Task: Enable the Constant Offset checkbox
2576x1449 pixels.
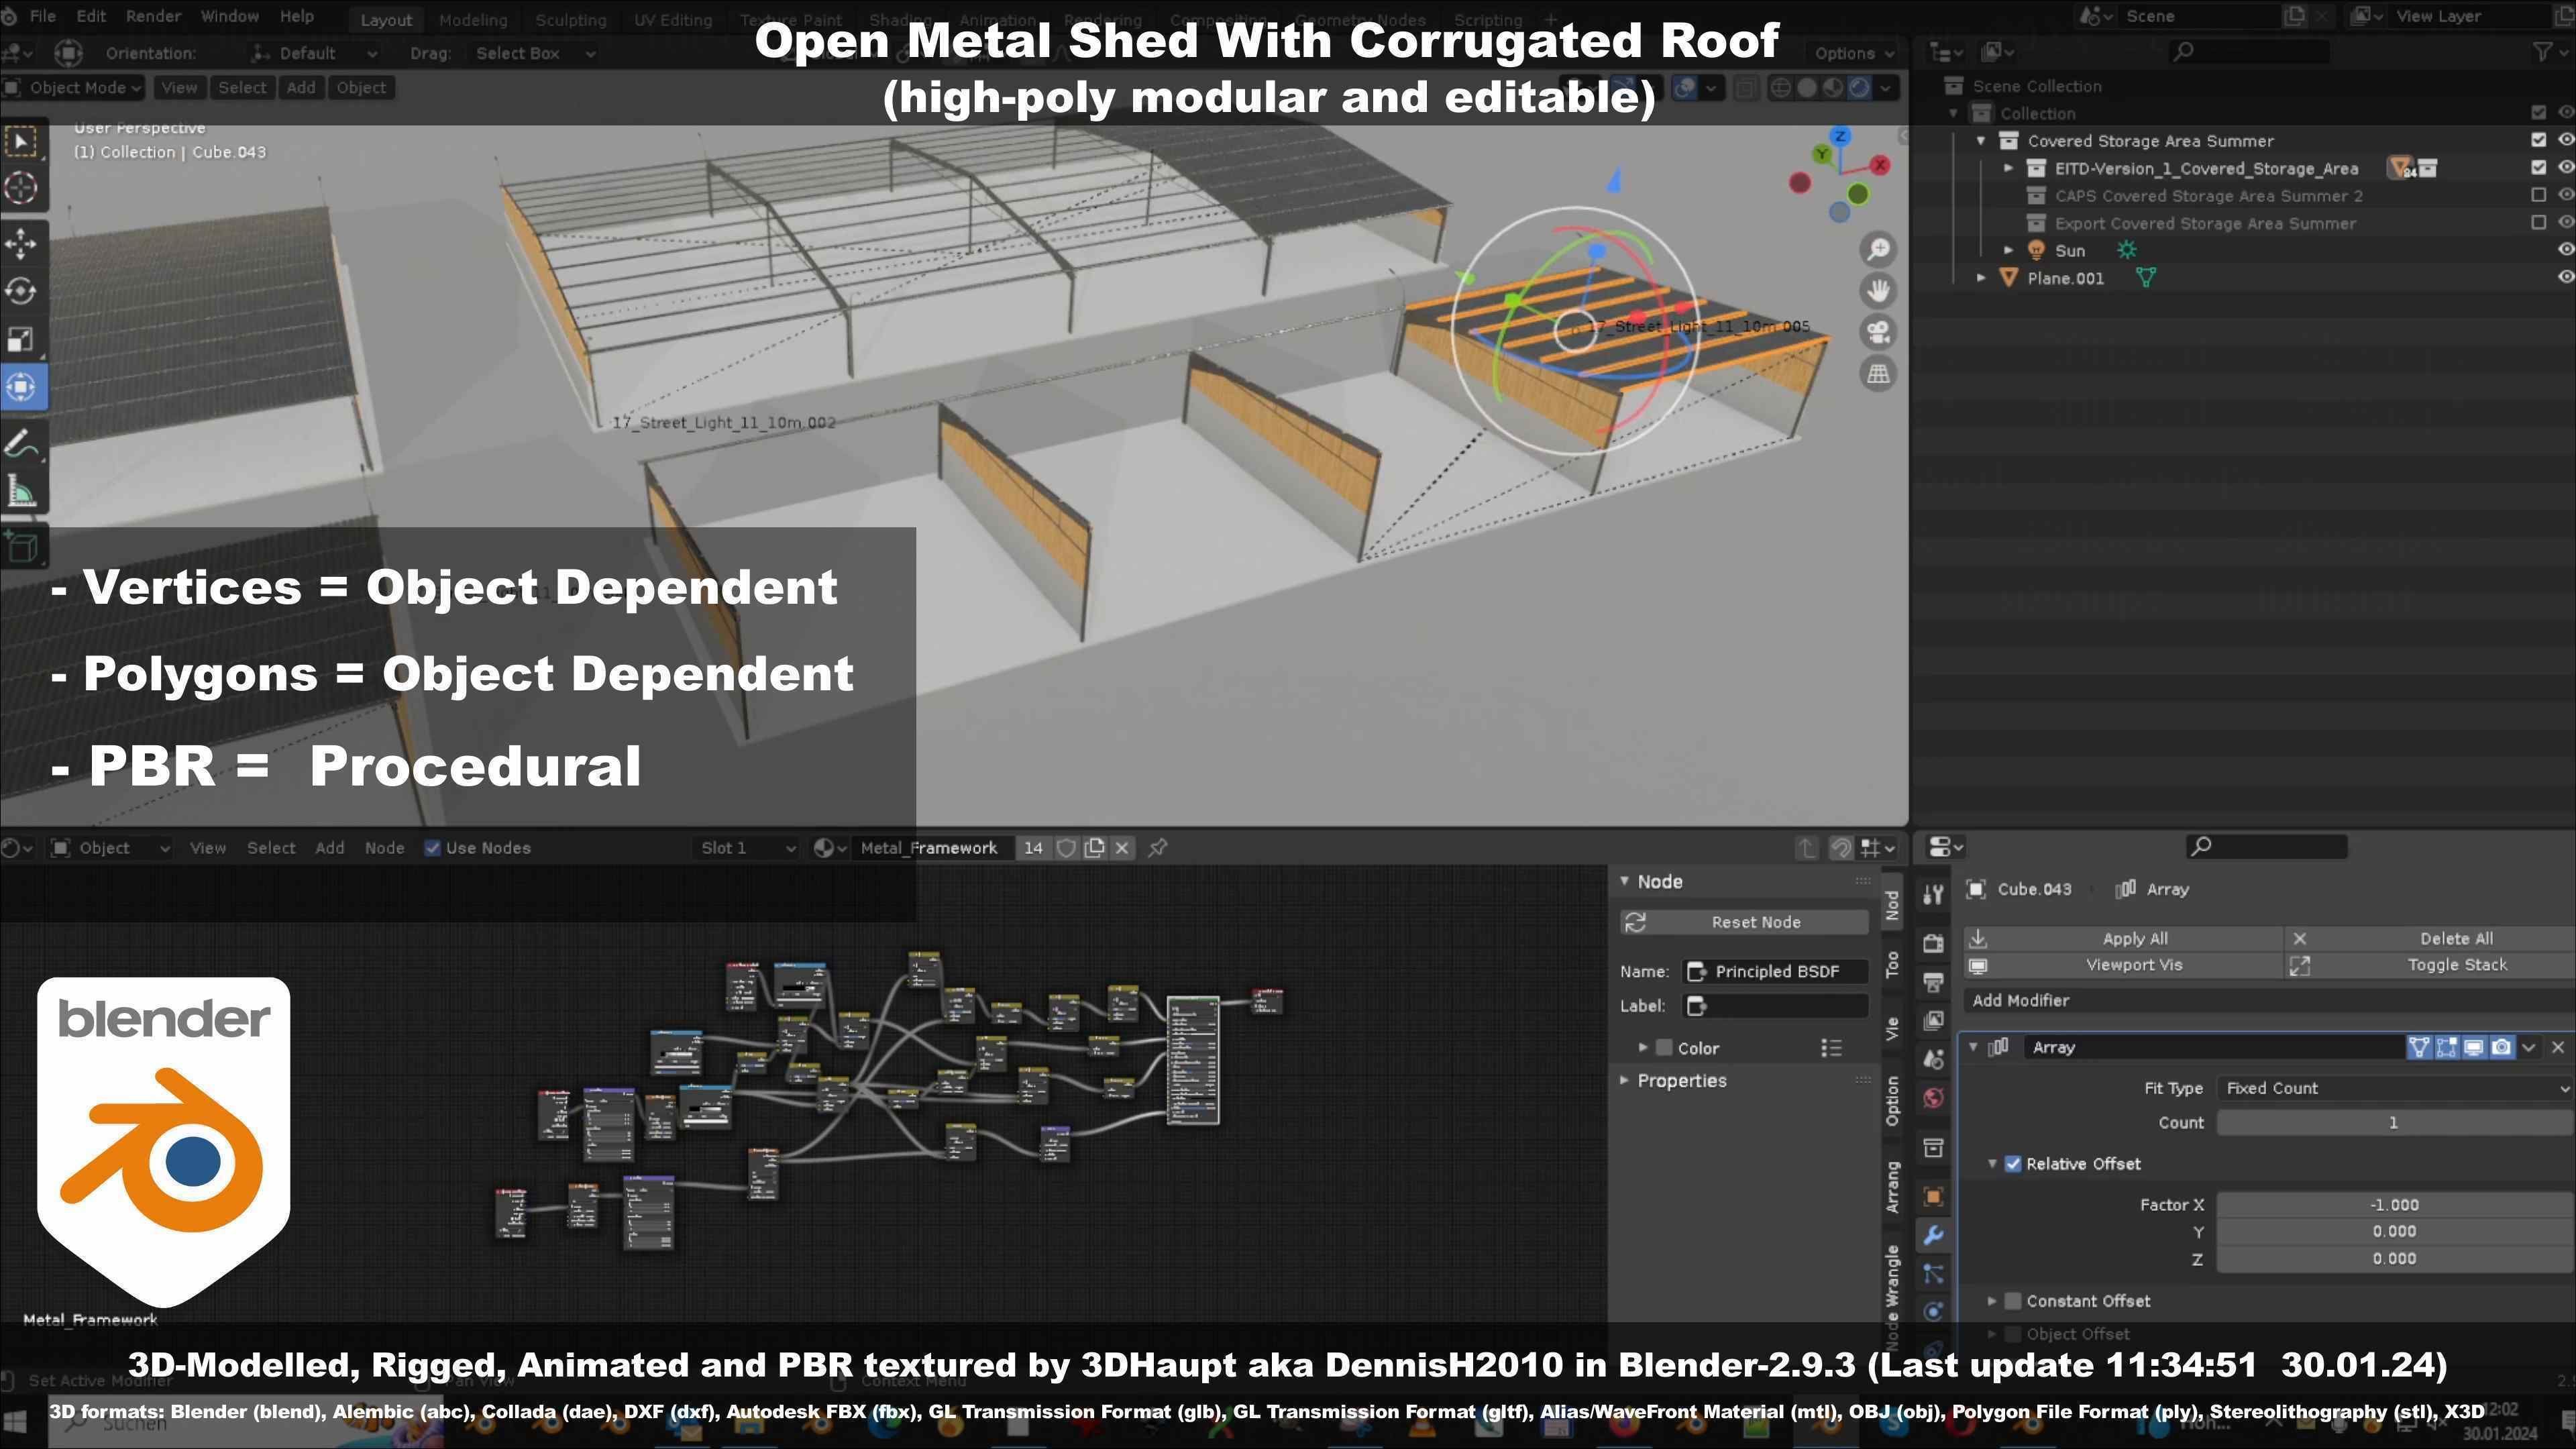Action: [2013, 1301]
